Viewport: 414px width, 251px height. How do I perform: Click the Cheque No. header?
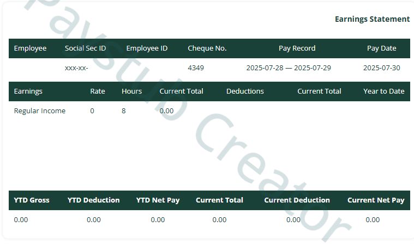click(207, 48)
